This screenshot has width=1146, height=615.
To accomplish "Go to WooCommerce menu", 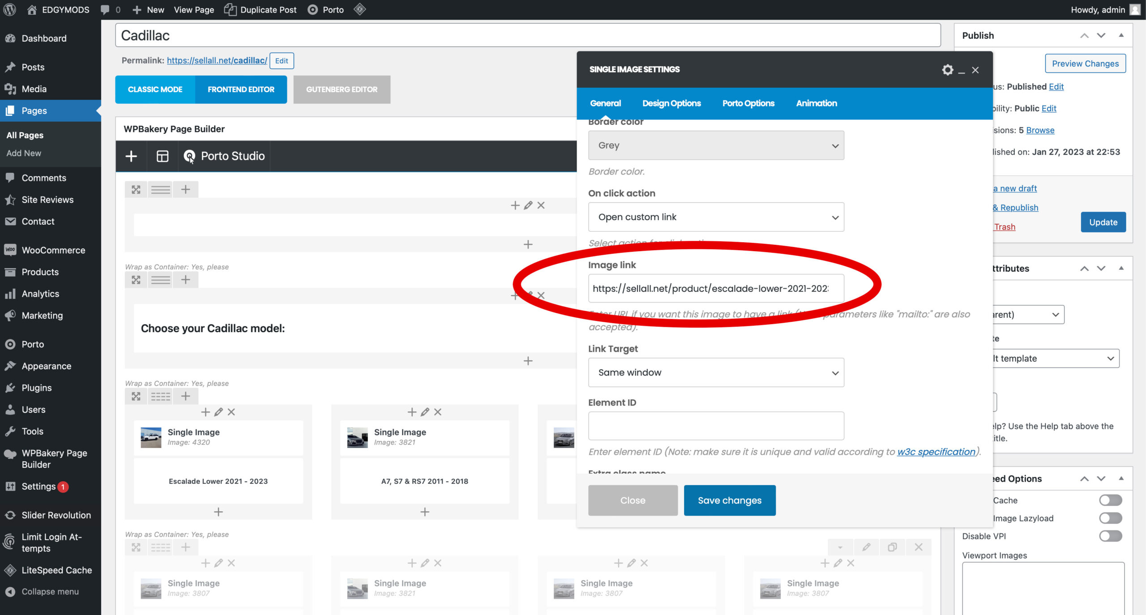I will tap(53, 250).
